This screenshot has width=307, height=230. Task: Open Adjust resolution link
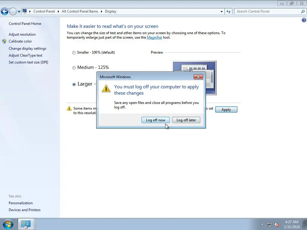tap(22, 34)
